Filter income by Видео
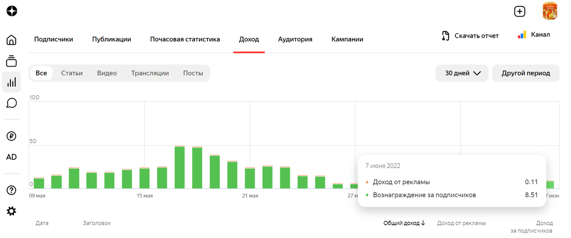 pyautogui.click(x=107, y=73)
